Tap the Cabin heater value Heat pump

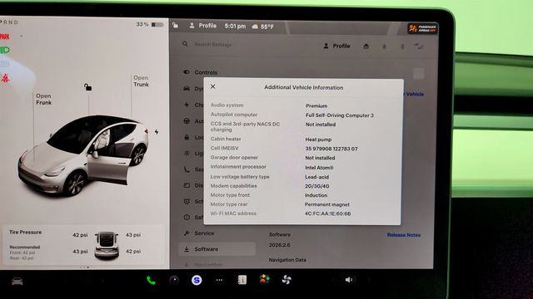pyautogui.click(x=318, y=140)
